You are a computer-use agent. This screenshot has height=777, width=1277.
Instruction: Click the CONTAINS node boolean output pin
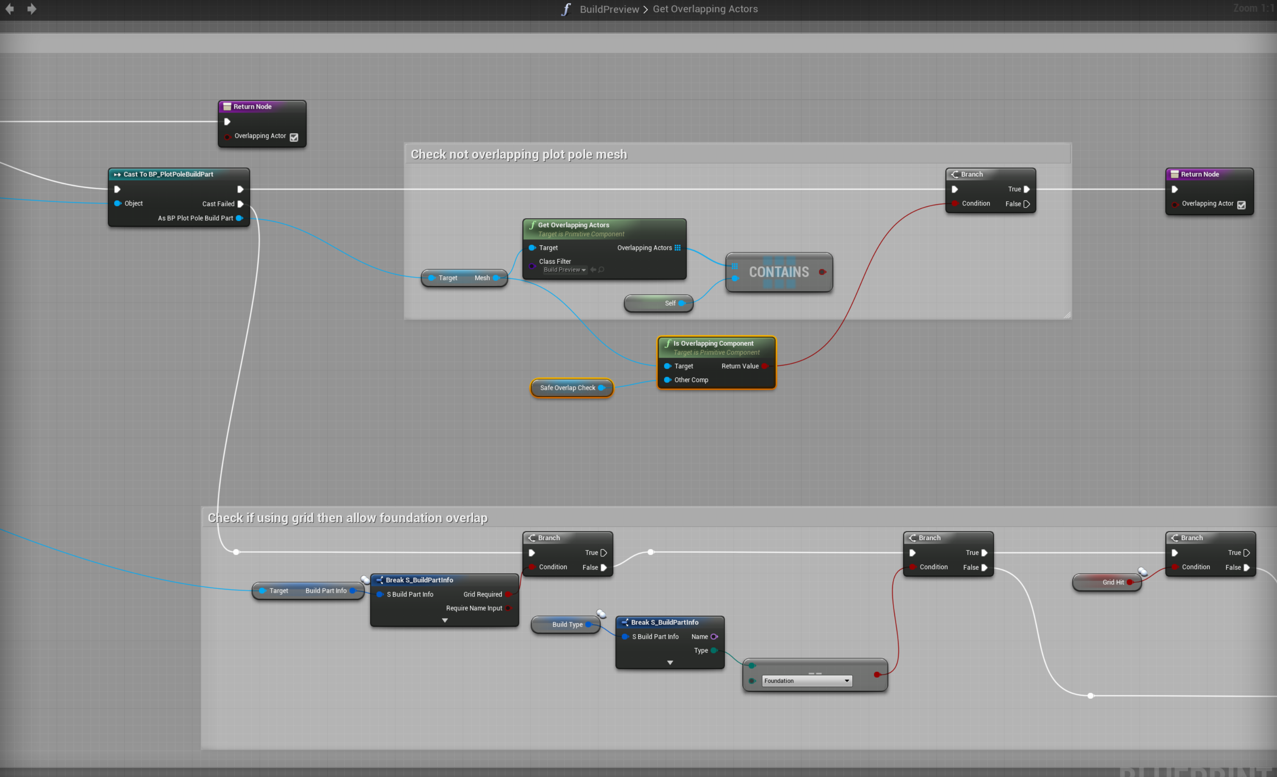click(x=822, y=272)
